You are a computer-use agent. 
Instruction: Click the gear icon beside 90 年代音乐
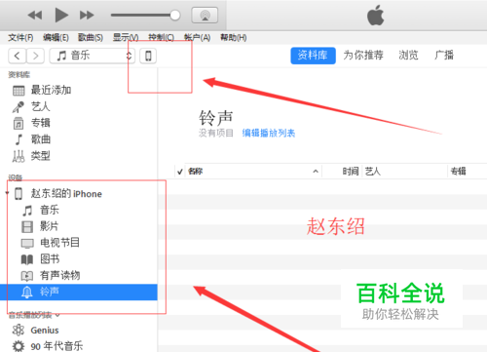(19, 346)
